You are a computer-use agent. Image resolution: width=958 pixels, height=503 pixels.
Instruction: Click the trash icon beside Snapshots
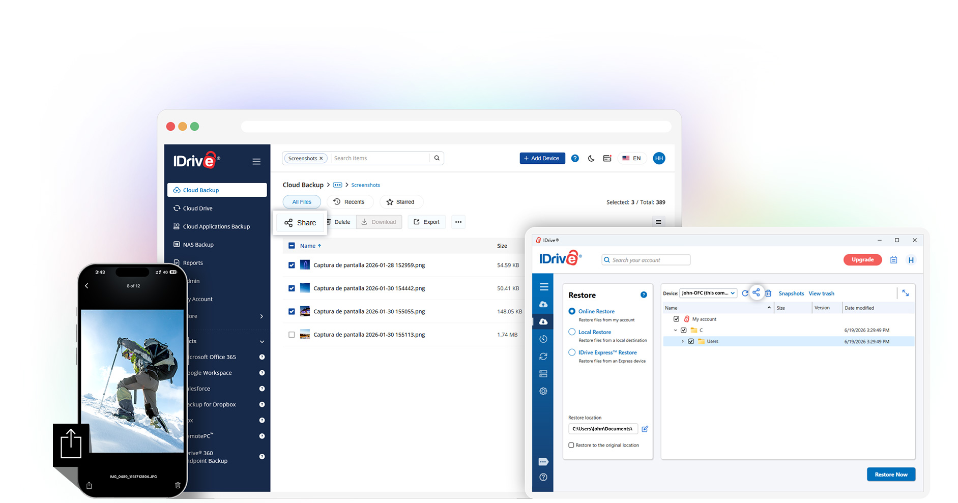pyautogui.click(x=768, y=293)
